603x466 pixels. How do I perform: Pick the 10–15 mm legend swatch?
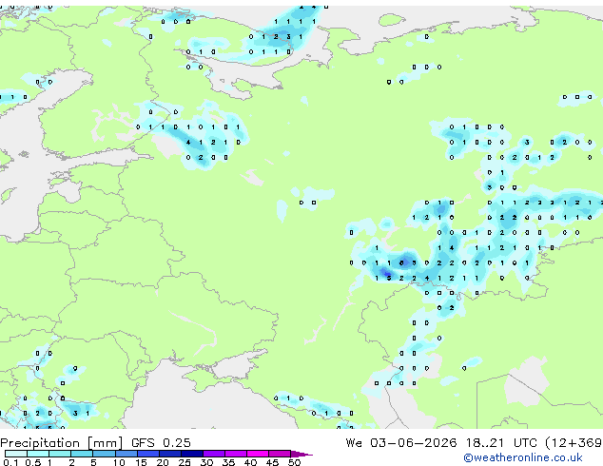tap(126, 454)
